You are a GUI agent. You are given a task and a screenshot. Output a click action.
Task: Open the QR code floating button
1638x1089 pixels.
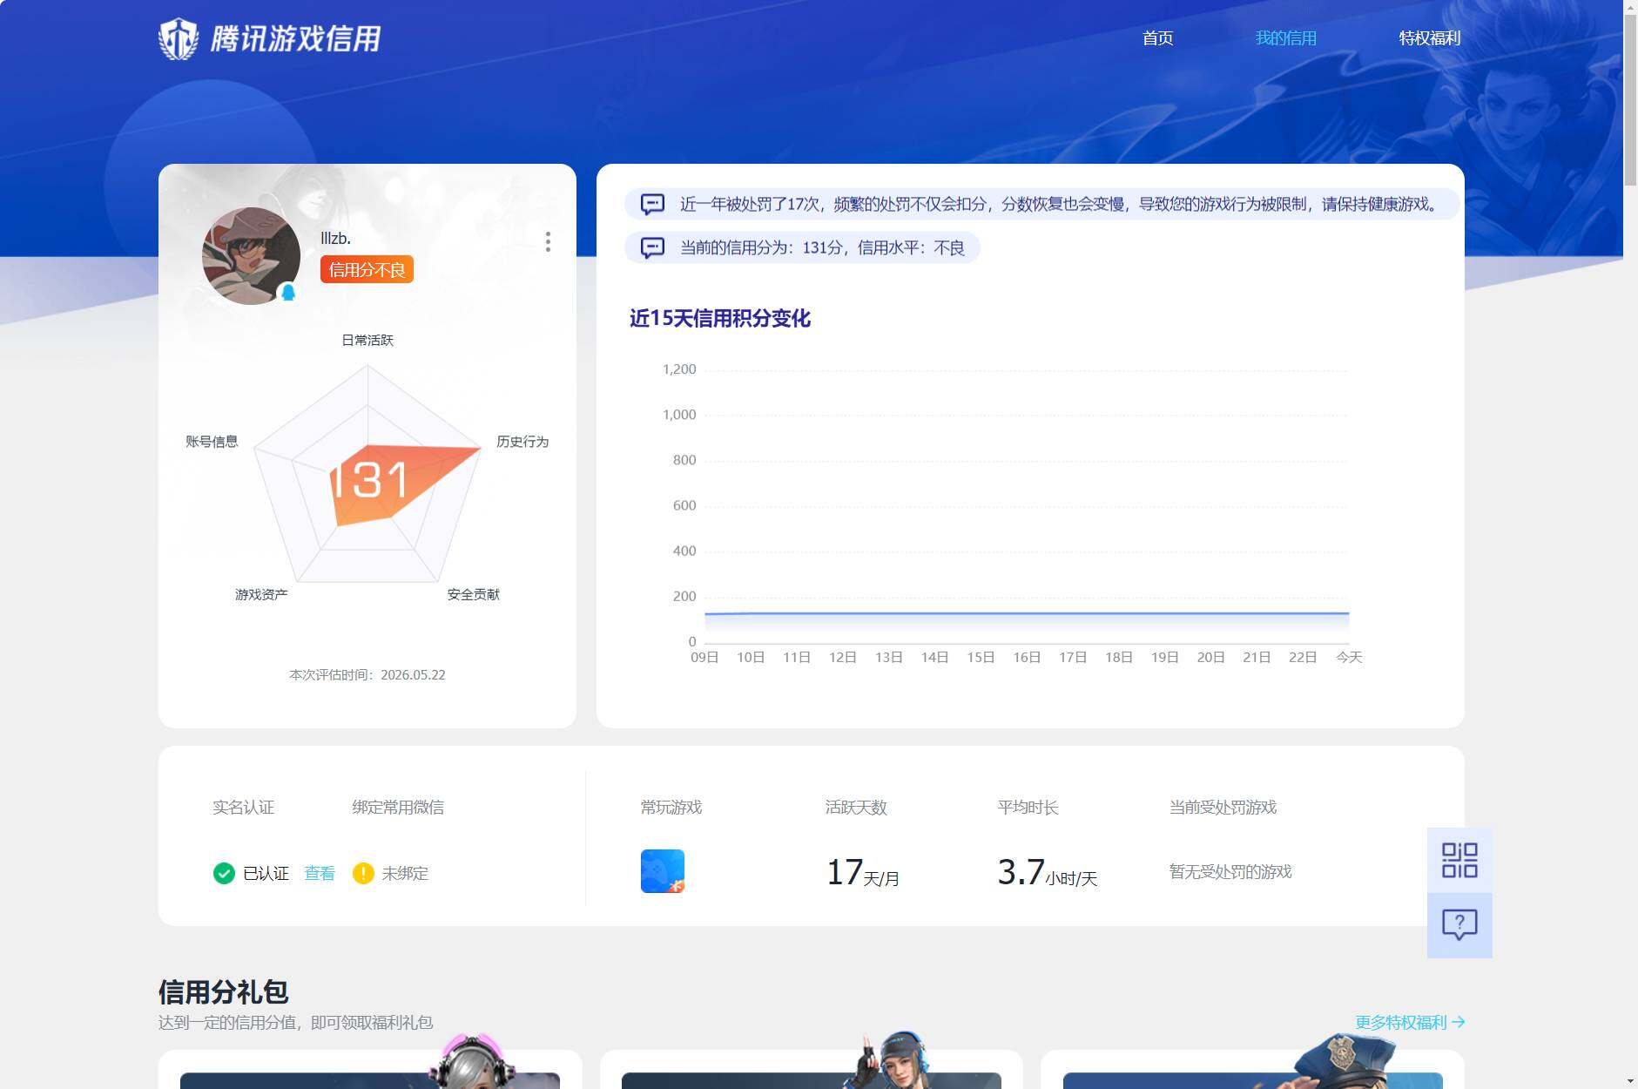tap(1459, 860)
